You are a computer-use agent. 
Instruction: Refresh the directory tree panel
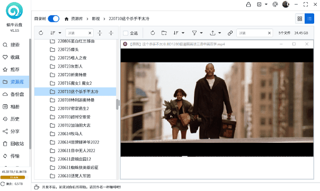[41, 33]
